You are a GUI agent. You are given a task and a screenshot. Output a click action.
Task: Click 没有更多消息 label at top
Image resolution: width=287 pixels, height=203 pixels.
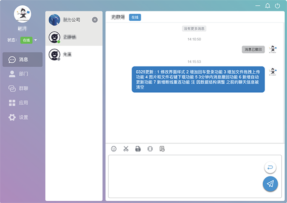[x=194, y=28]
